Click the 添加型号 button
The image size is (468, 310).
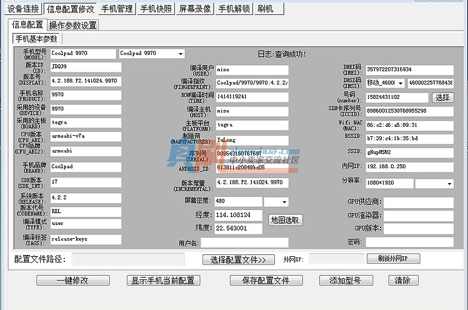click(346, 281)
